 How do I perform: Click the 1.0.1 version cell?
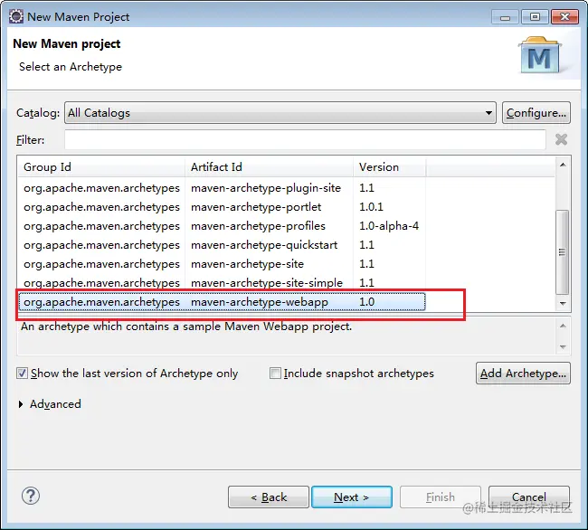[x=371, y=207]
